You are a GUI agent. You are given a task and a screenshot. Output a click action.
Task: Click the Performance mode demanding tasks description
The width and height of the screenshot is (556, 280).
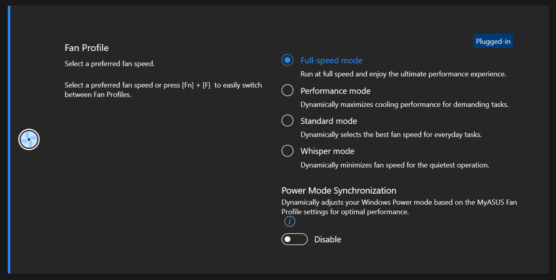pos(404,105)
